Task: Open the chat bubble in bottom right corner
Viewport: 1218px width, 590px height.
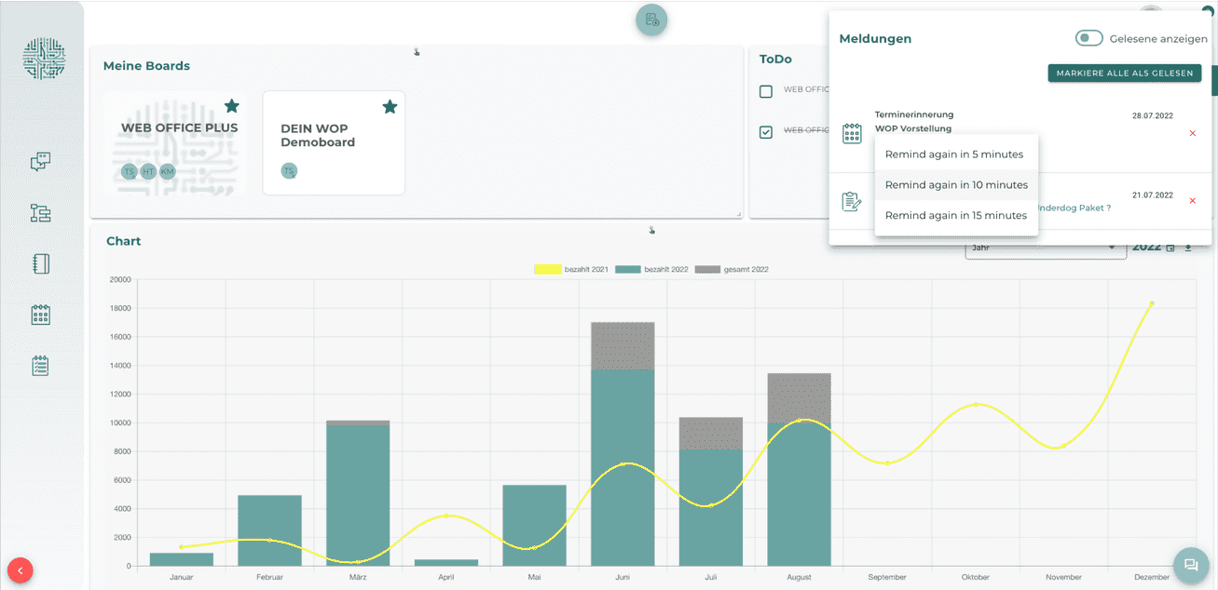Action: 1190,564
